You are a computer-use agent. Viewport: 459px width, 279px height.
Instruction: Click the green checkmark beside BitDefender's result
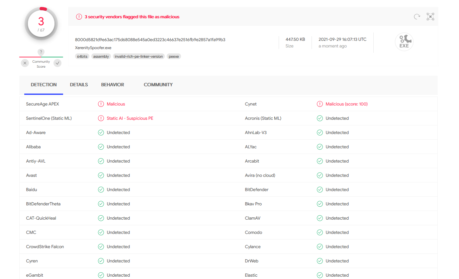(320, 189)
